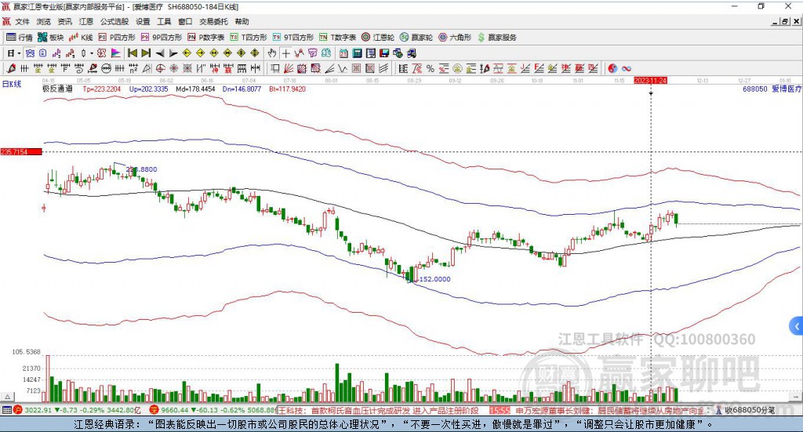The width and height of the screenshot is (803, 432).
Task: Open the T四方形 tool
Action: click(x=249, y=38)
